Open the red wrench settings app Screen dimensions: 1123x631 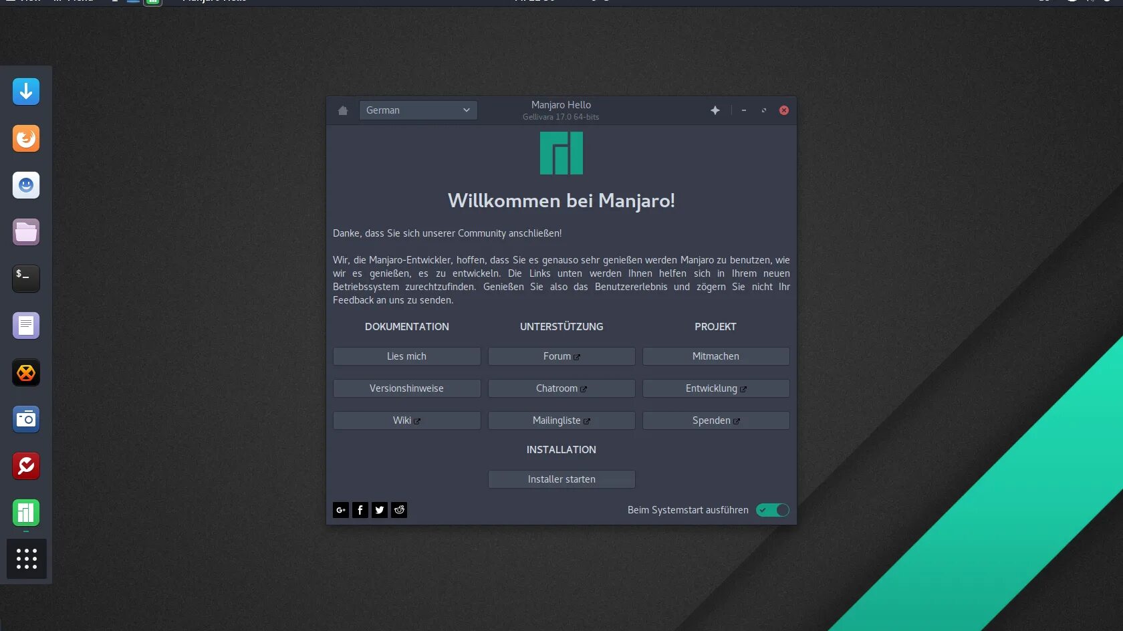[26, 466]
